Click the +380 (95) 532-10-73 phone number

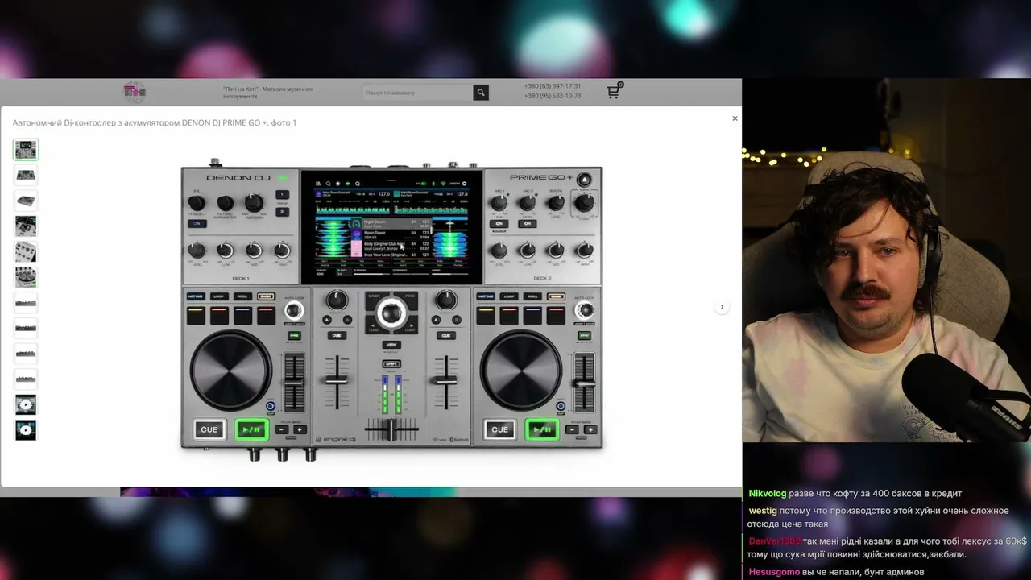click(x=553, y=96)
